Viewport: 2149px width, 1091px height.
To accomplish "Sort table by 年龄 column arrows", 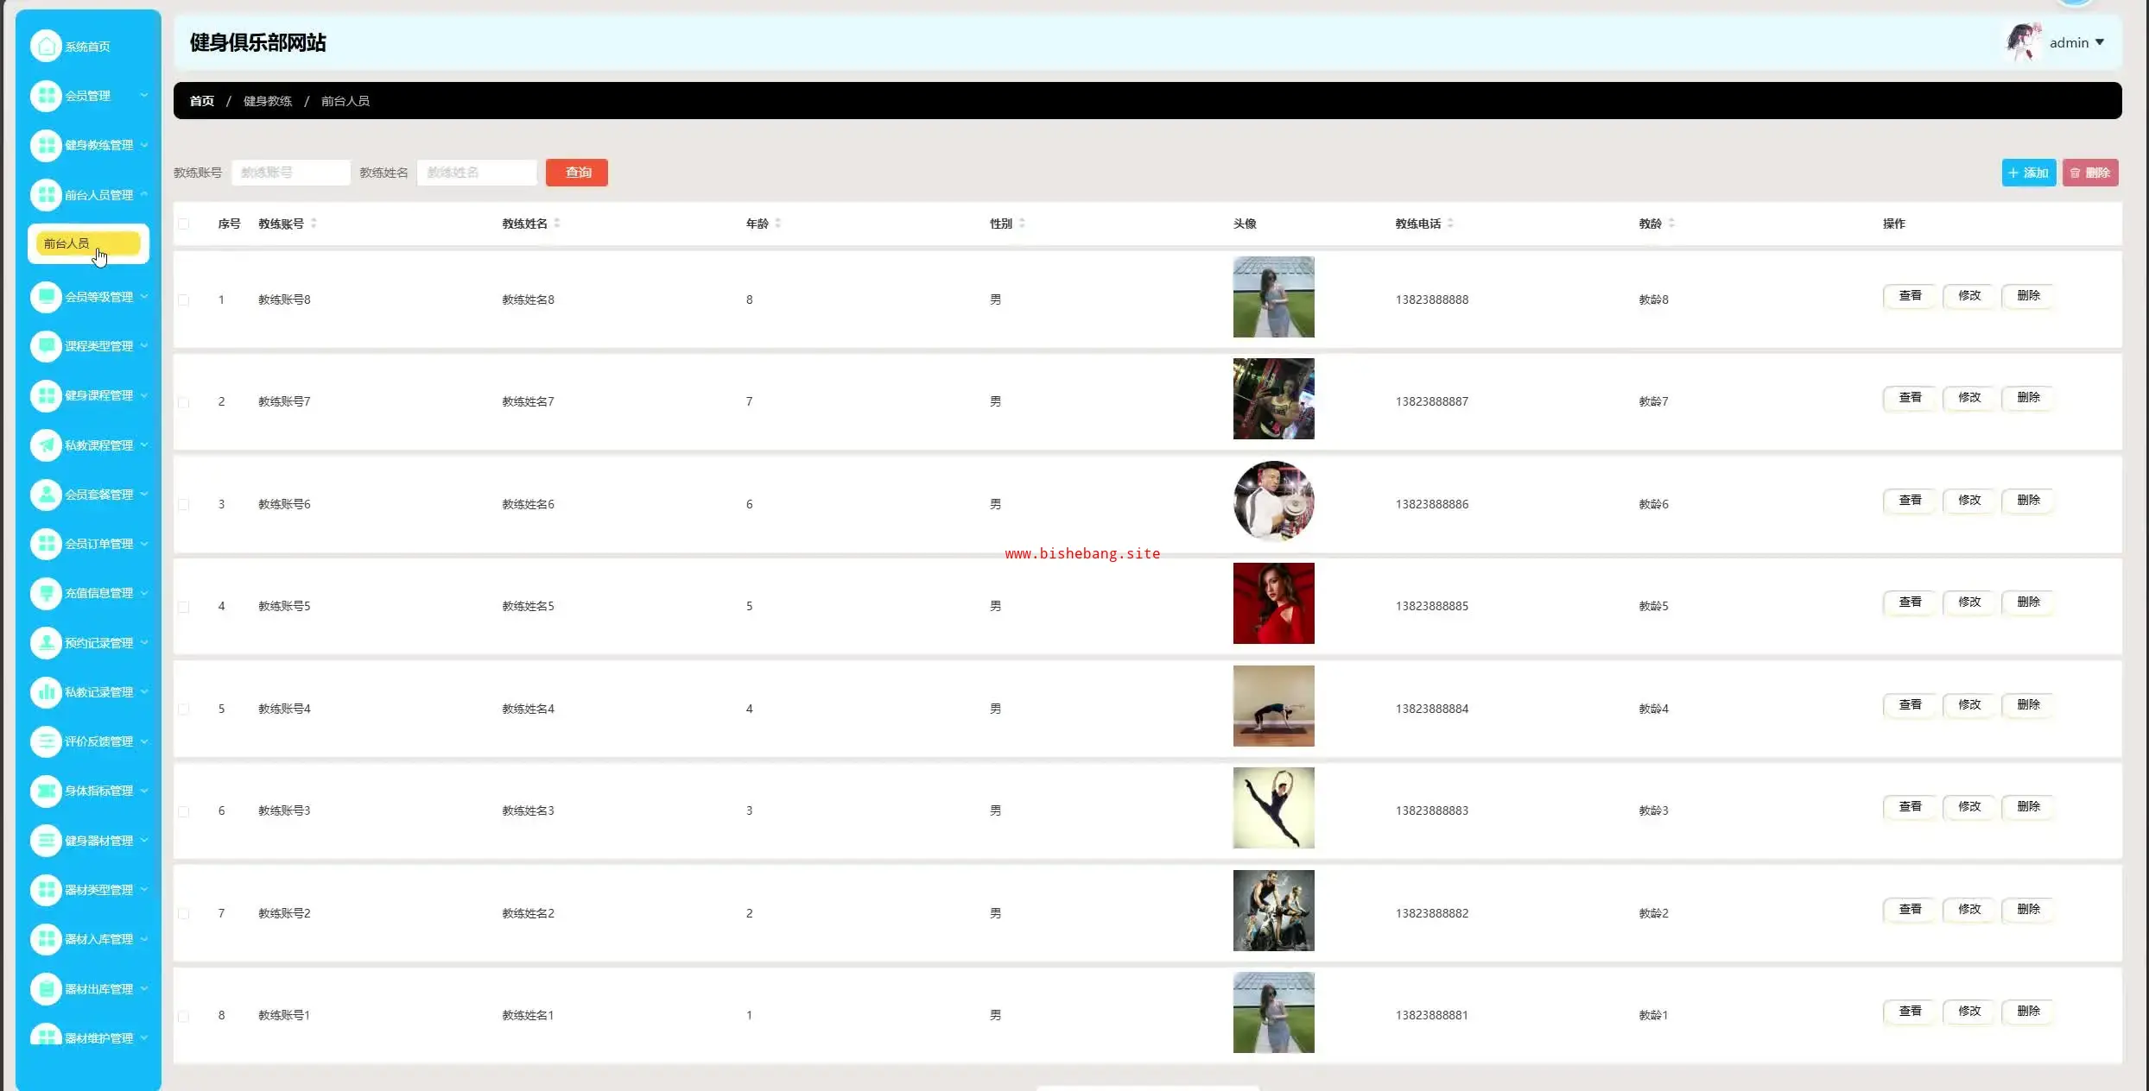I will (778, 224).
